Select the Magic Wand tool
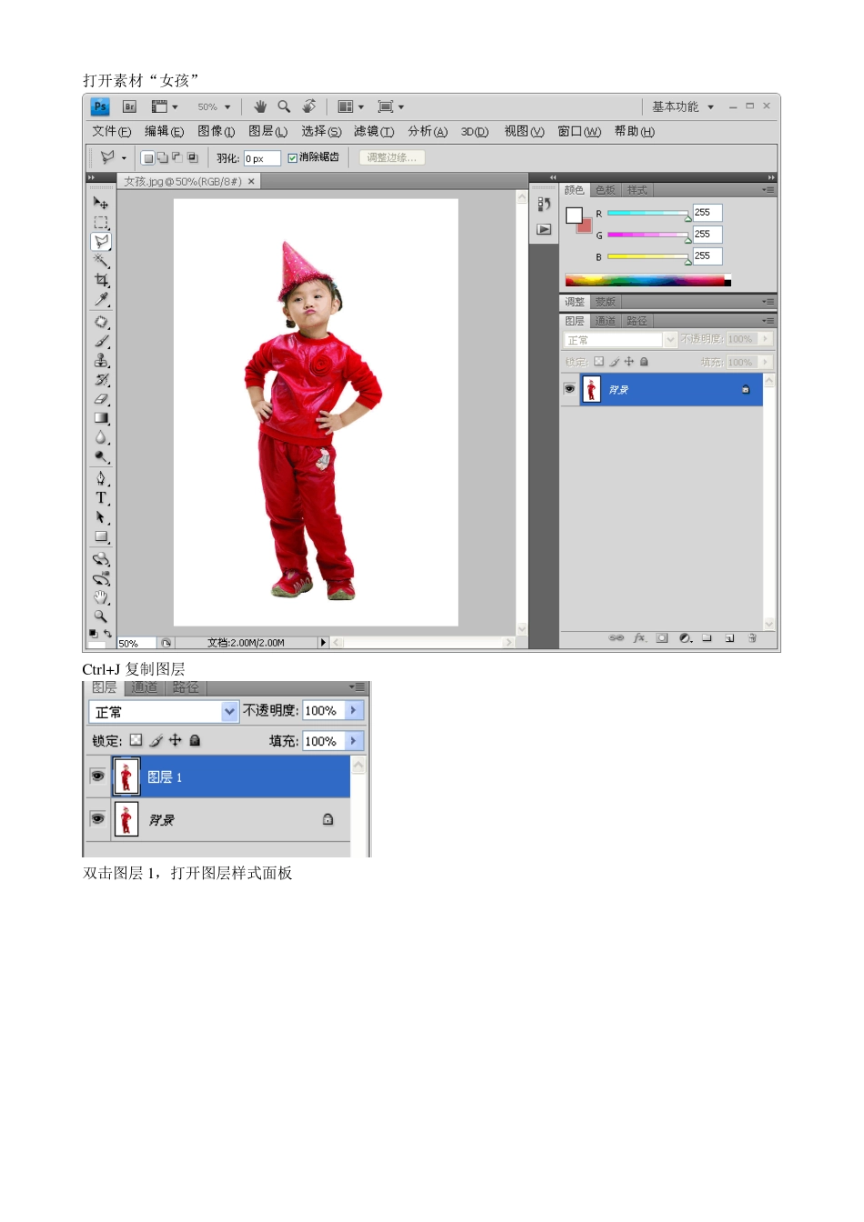 point(101,261)
